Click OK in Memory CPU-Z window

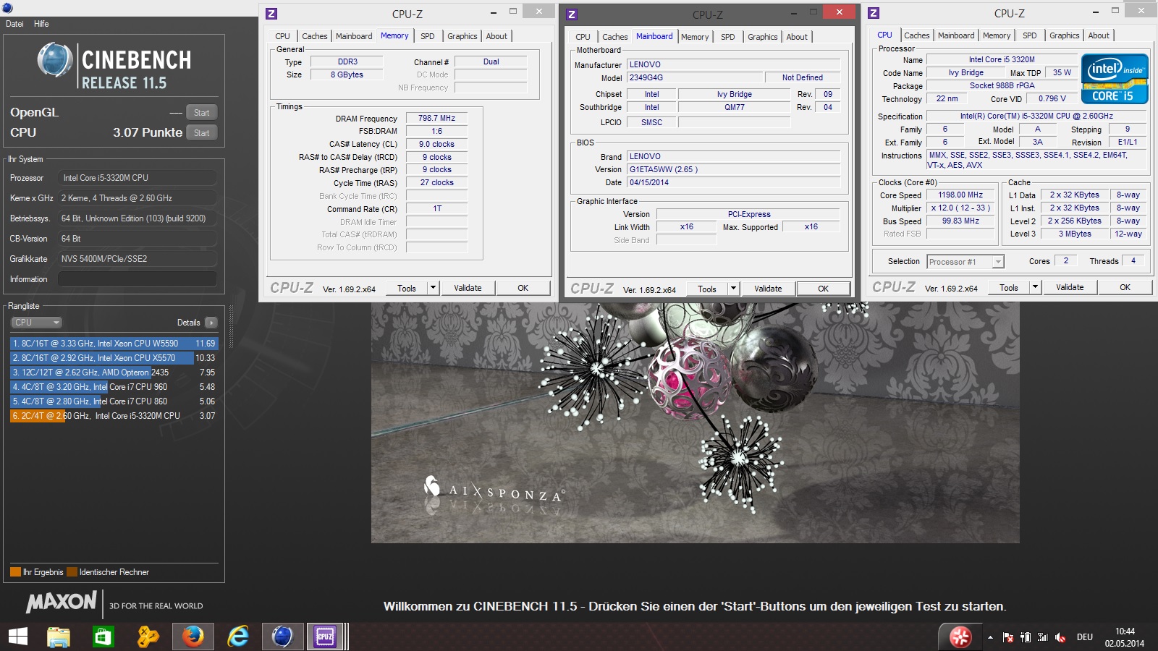pos(523,288)
